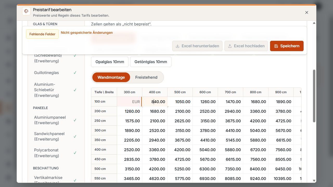The height and width of the screenshot is (187, 333).
Task: Click checkmark icon next to Guillotineglas
Action: tap(75, 73)
